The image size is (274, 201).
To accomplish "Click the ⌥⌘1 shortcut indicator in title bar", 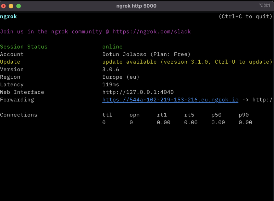I will point(264,6).
